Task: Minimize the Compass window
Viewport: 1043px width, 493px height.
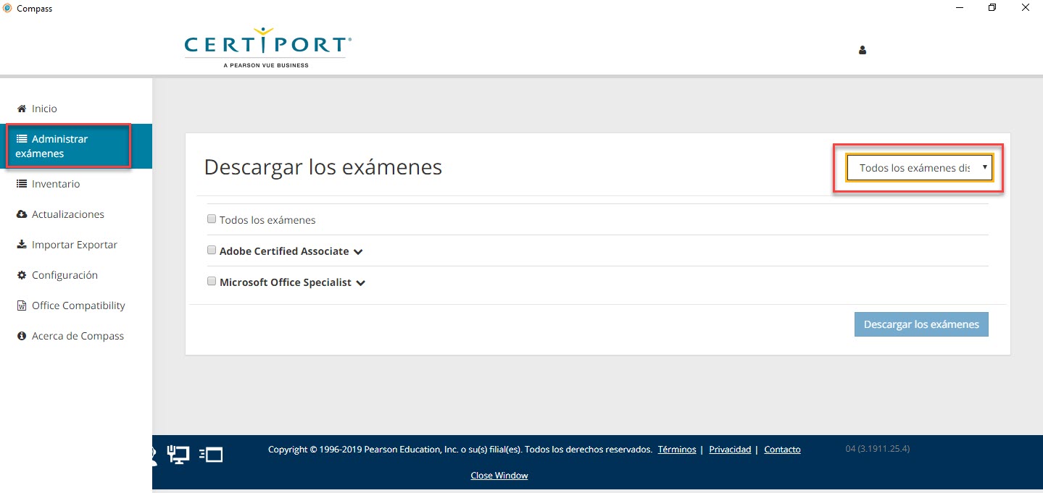Action: (960, 8)
